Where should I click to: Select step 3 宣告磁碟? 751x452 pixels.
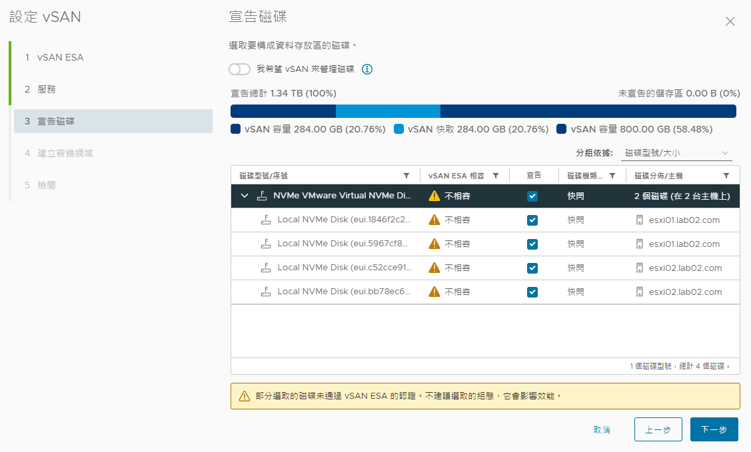[x=113, y=121]
